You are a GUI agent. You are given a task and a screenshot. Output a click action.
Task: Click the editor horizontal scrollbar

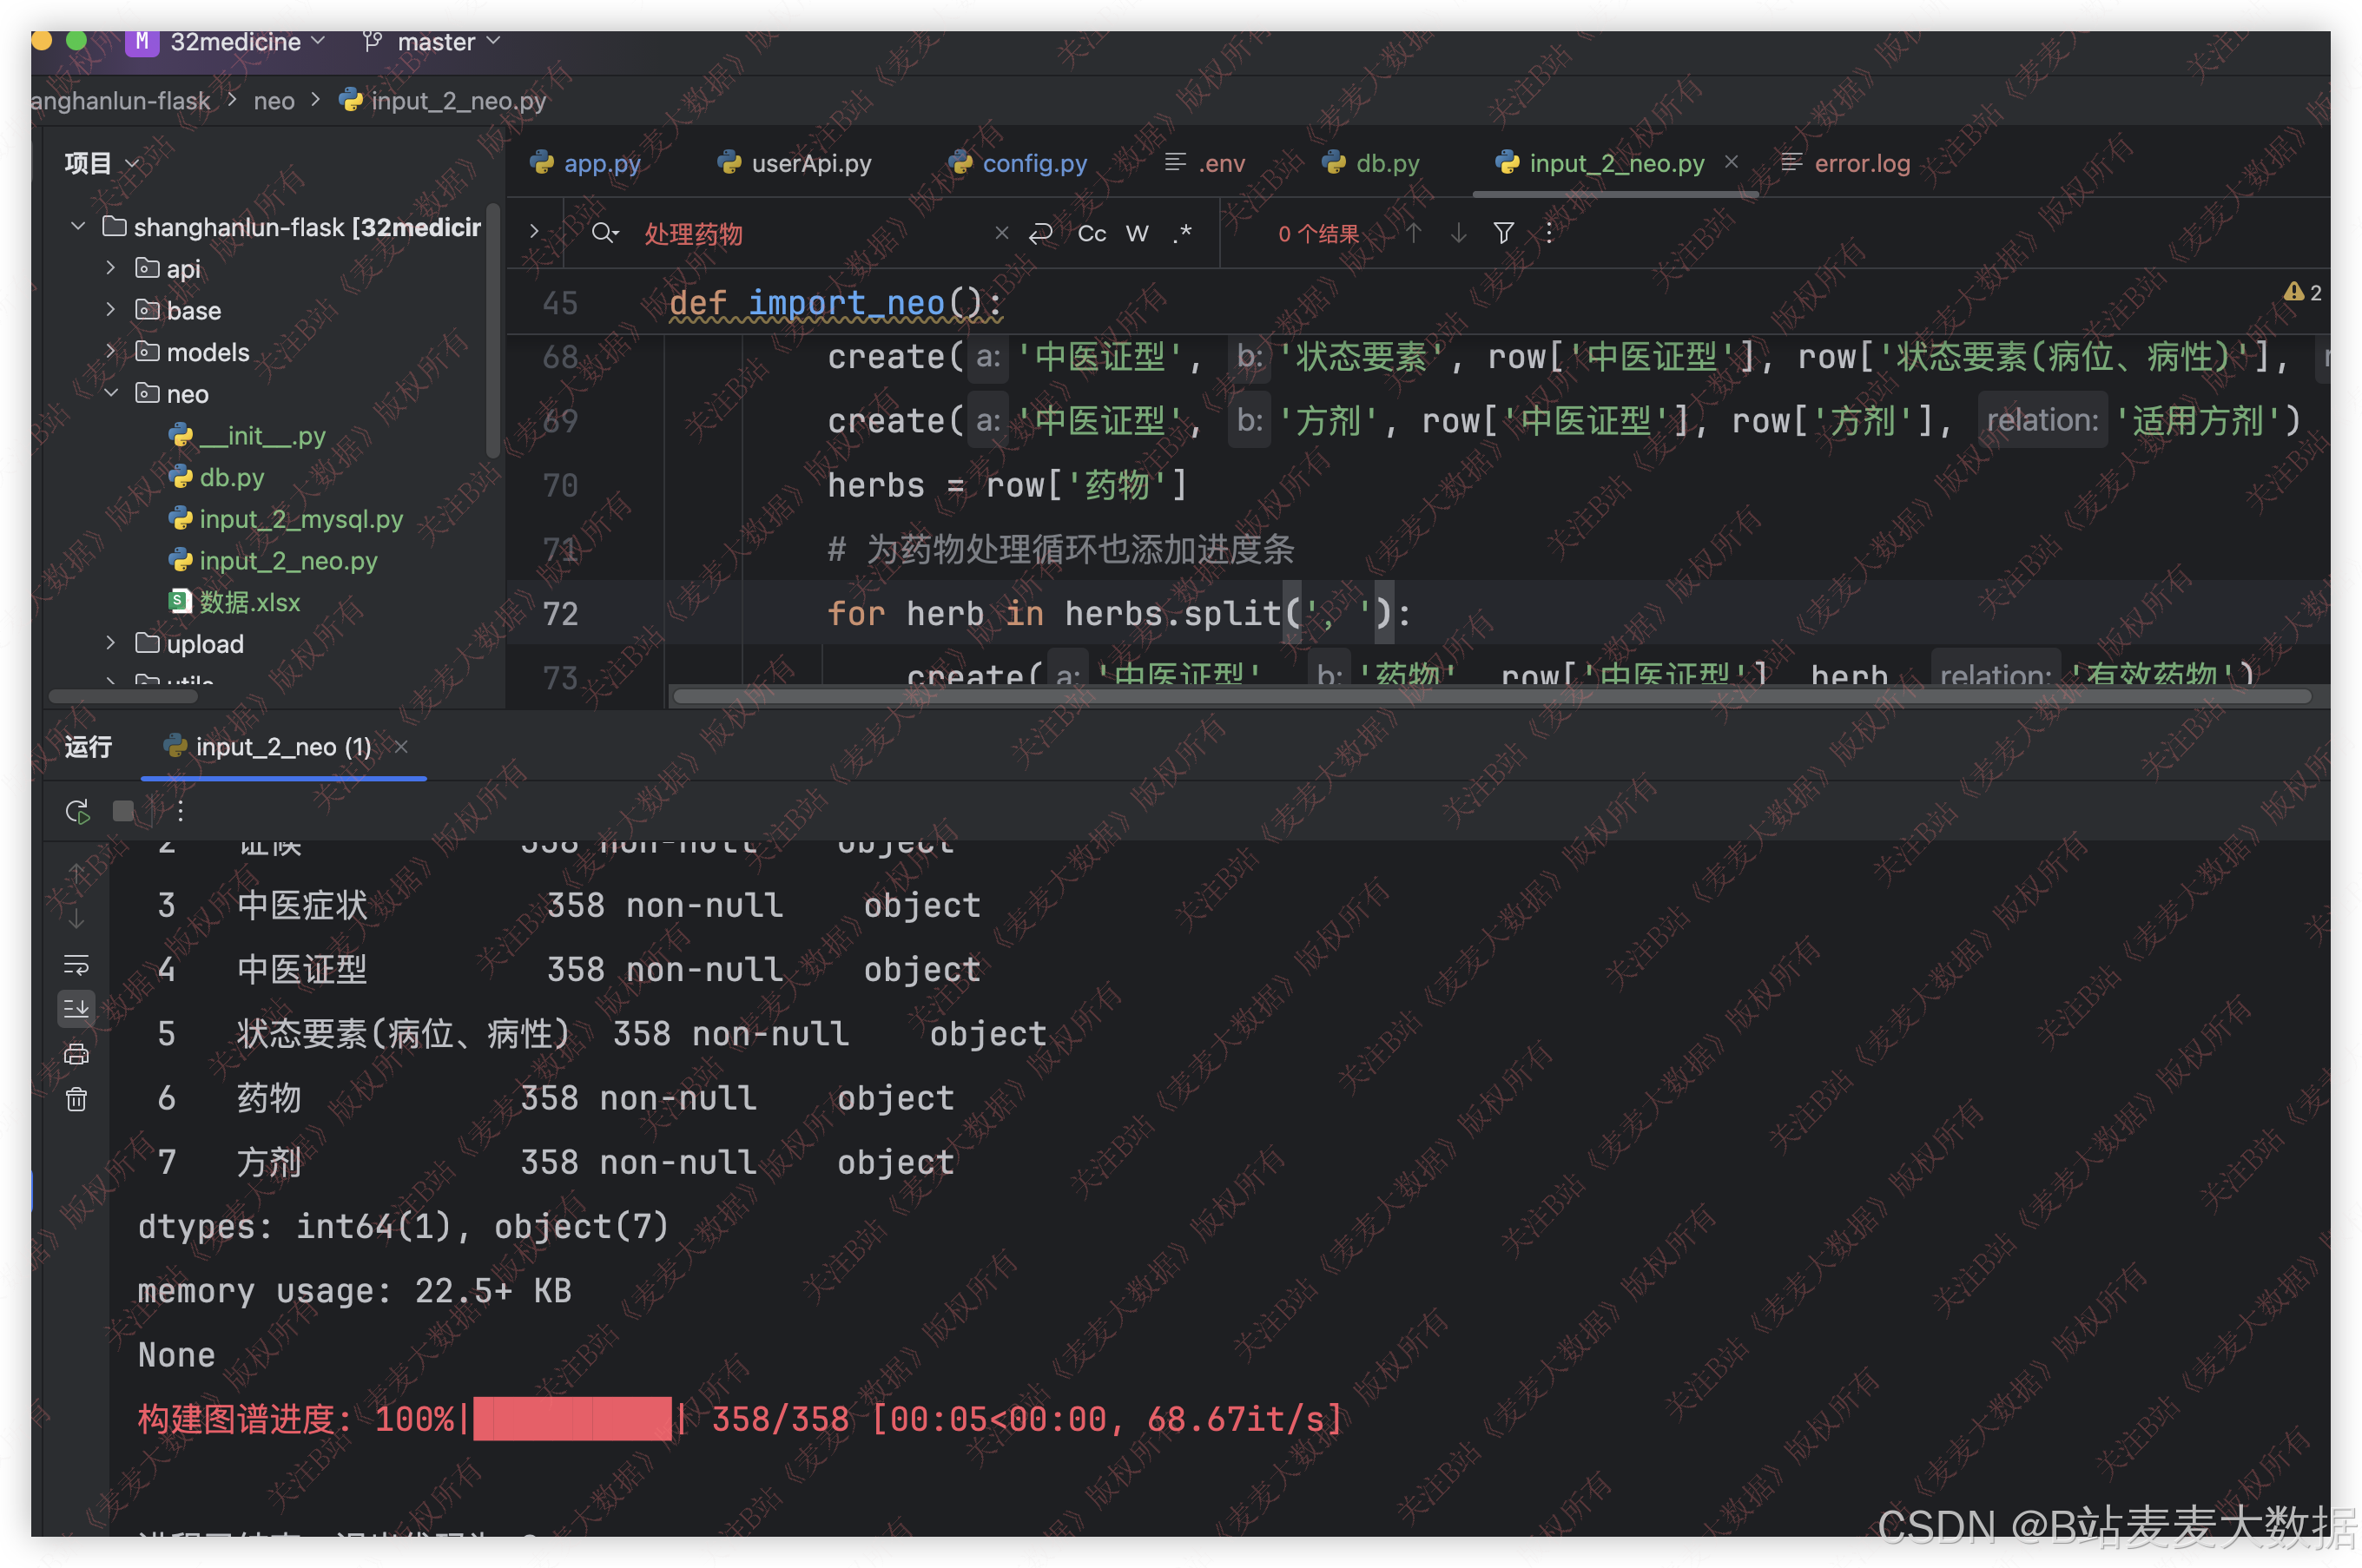(1490, 696)
